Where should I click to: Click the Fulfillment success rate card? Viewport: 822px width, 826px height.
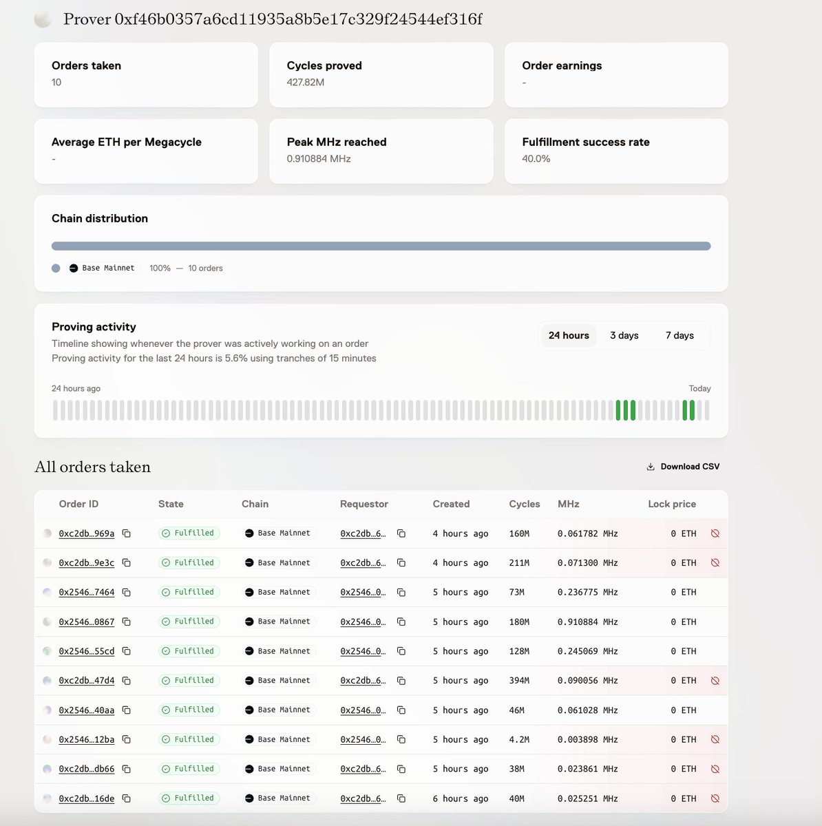(616, 151)
